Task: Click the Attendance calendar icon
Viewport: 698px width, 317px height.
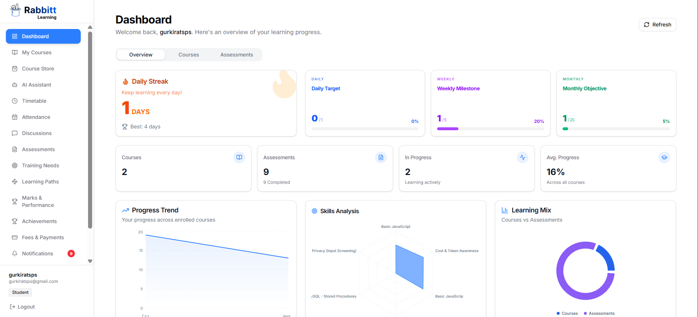Action: pos(15,117)
